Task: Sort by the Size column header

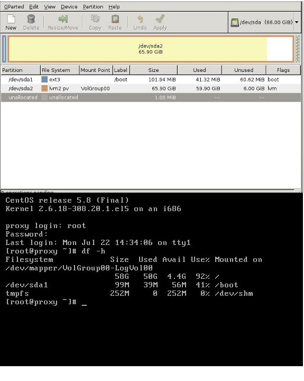Action: [154, 70]
